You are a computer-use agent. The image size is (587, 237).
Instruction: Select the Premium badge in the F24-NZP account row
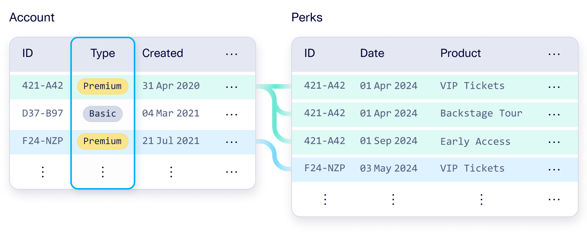click(102, 141)
